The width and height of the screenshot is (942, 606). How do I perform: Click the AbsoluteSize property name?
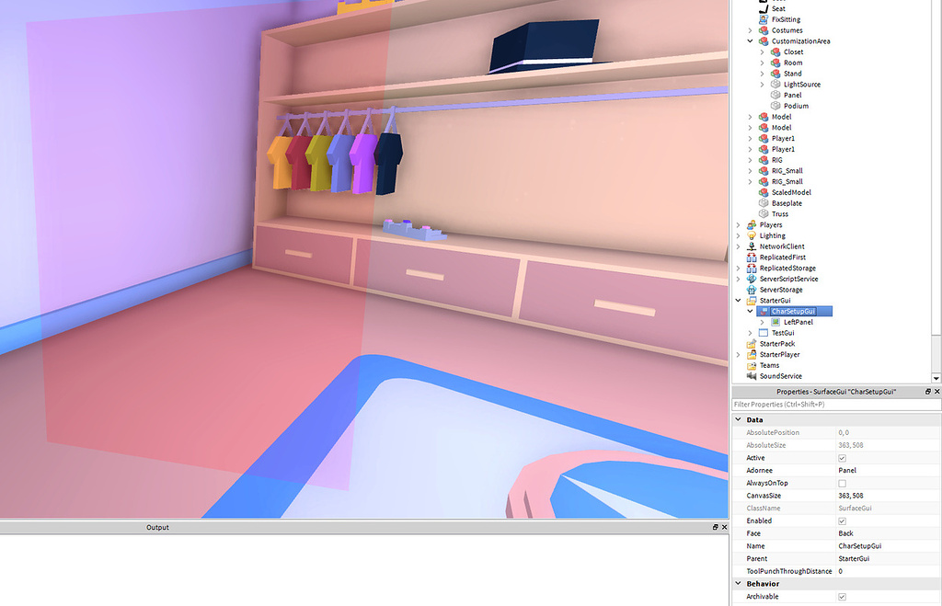click(766, 445)
